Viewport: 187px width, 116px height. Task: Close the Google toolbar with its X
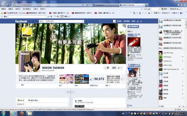click(x=142, y=9)
